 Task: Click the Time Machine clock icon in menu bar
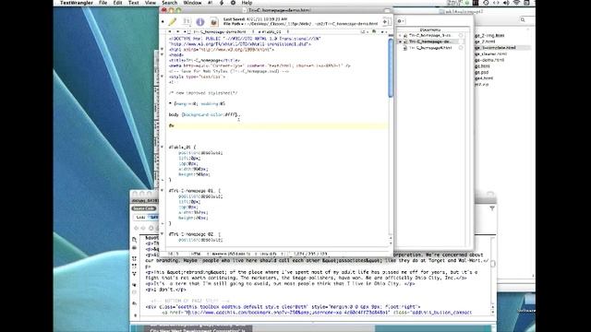pos(486,3)
